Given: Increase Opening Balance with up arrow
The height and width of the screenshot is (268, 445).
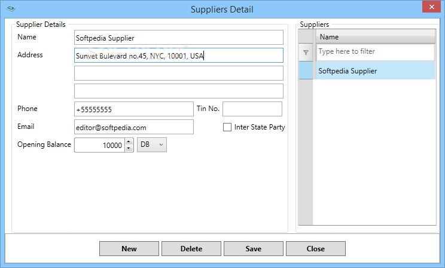Looking at the screenshot, I should pyautogui.click(x=129, y=141).
